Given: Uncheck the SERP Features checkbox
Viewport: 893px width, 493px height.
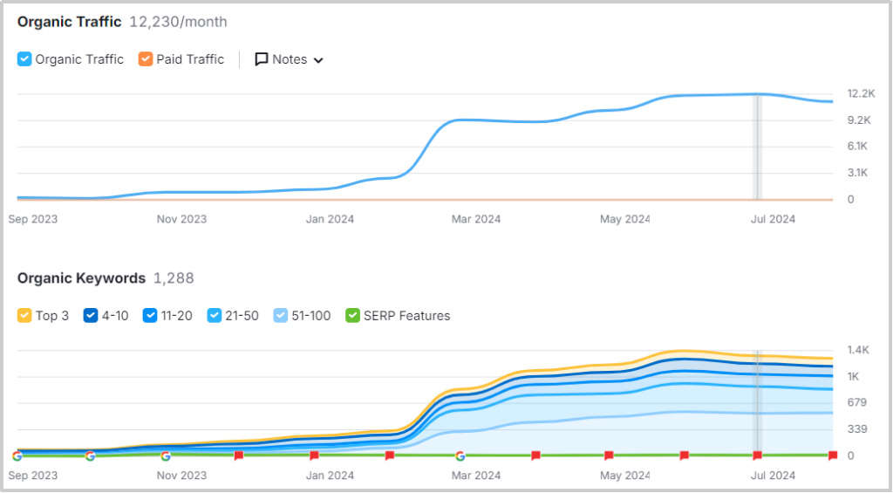Looking at the screenshot, I should 352,315.
